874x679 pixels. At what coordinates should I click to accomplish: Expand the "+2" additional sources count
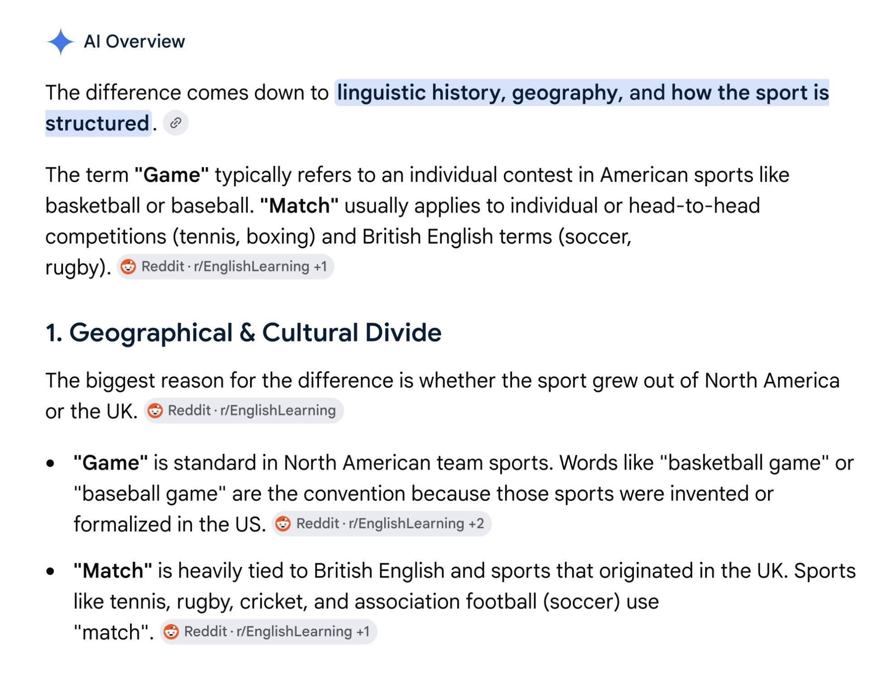pos(476,524)
